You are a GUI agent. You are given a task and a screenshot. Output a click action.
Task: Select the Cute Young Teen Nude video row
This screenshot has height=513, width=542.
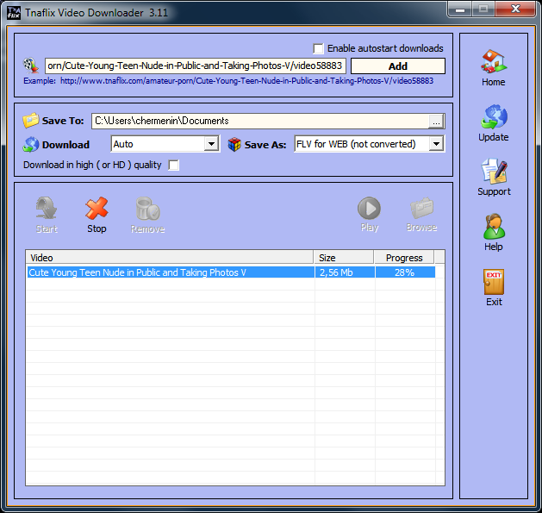pyautogui.click(x=231, y=272)
